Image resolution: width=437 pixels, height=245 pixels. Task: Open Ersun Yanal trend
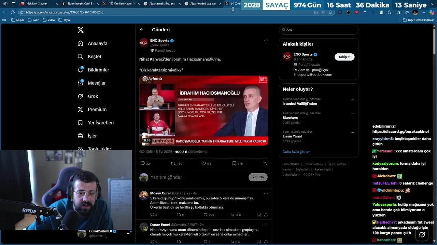coord(292,136)
